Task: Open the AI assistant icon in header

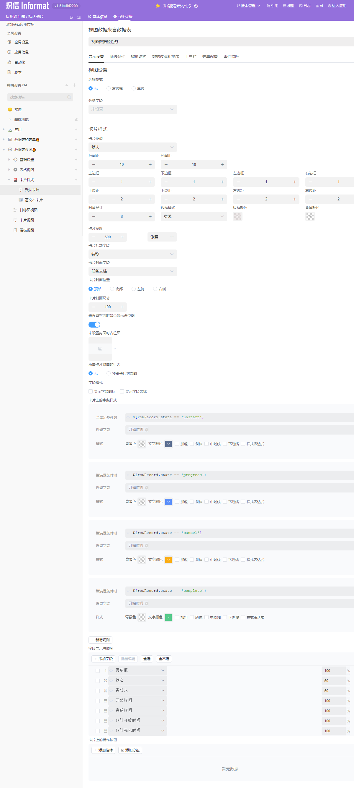Action: pyautogui.click(x=317, y=6)
